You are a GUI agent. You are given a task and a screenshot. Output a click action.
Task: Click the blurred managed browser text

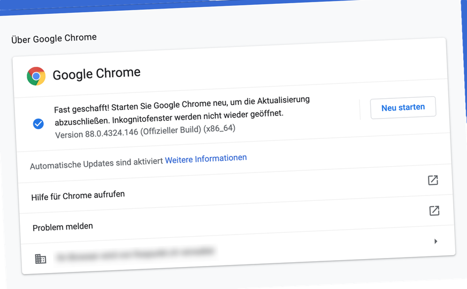[x=135, y=254]
